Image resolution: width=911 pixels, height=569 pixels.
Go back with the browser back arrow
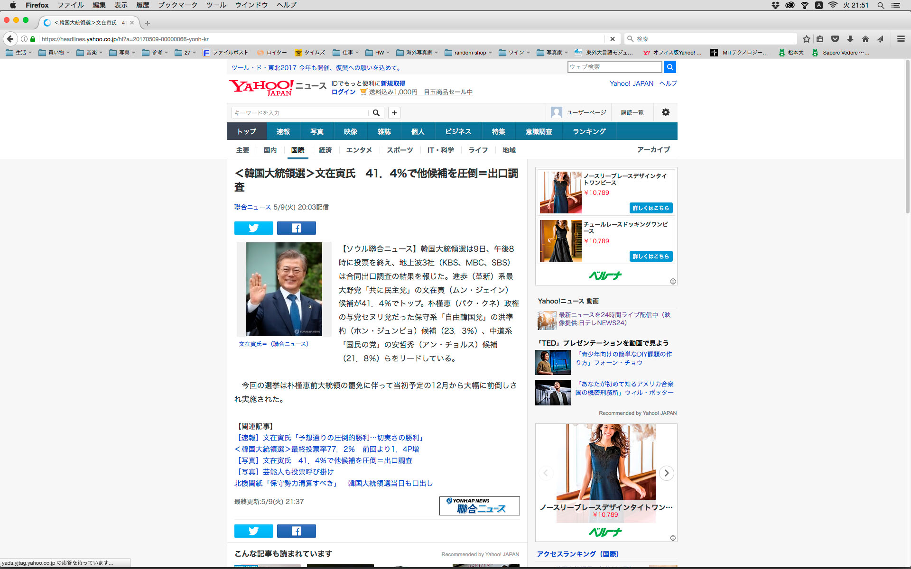point(10,39)
